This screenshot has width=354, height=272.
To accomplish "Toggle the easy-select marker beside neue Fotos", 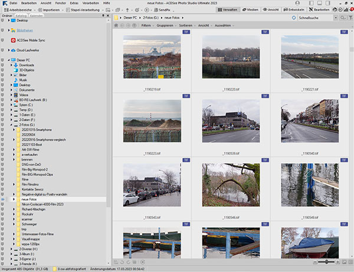I will pyautogui.click(x=3, y=199).
